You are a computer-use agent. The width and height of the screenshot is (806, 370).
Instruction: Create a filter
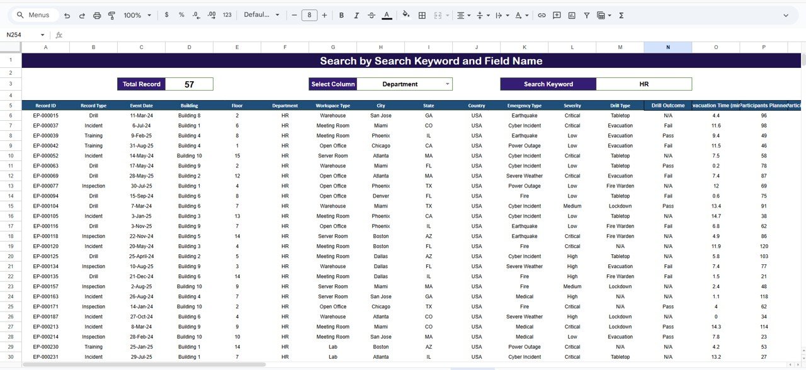point(586,14)
